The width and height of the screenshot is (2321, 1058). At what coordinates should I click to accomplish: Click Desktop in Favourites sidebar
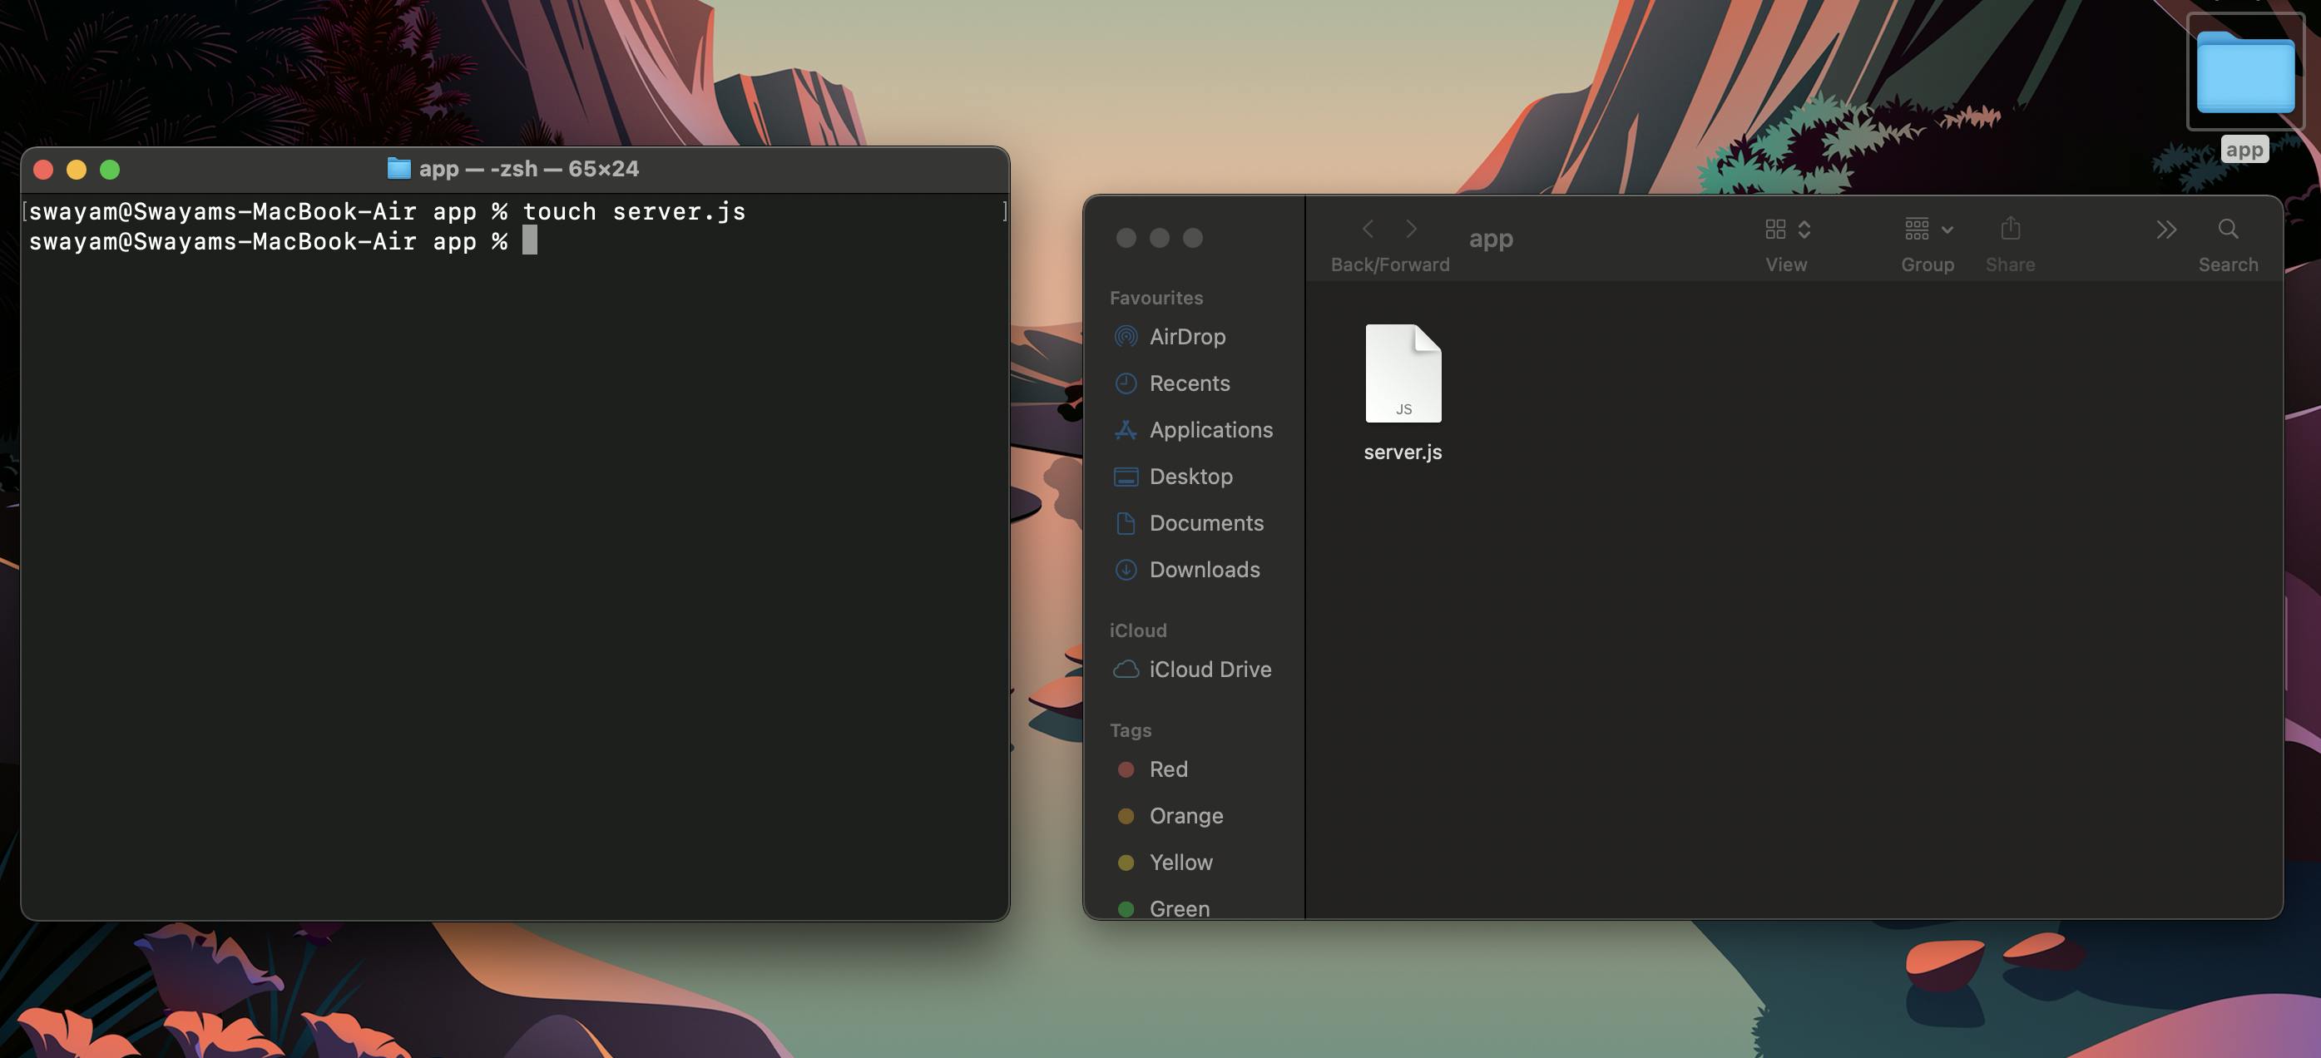[x=1190, y=475]
